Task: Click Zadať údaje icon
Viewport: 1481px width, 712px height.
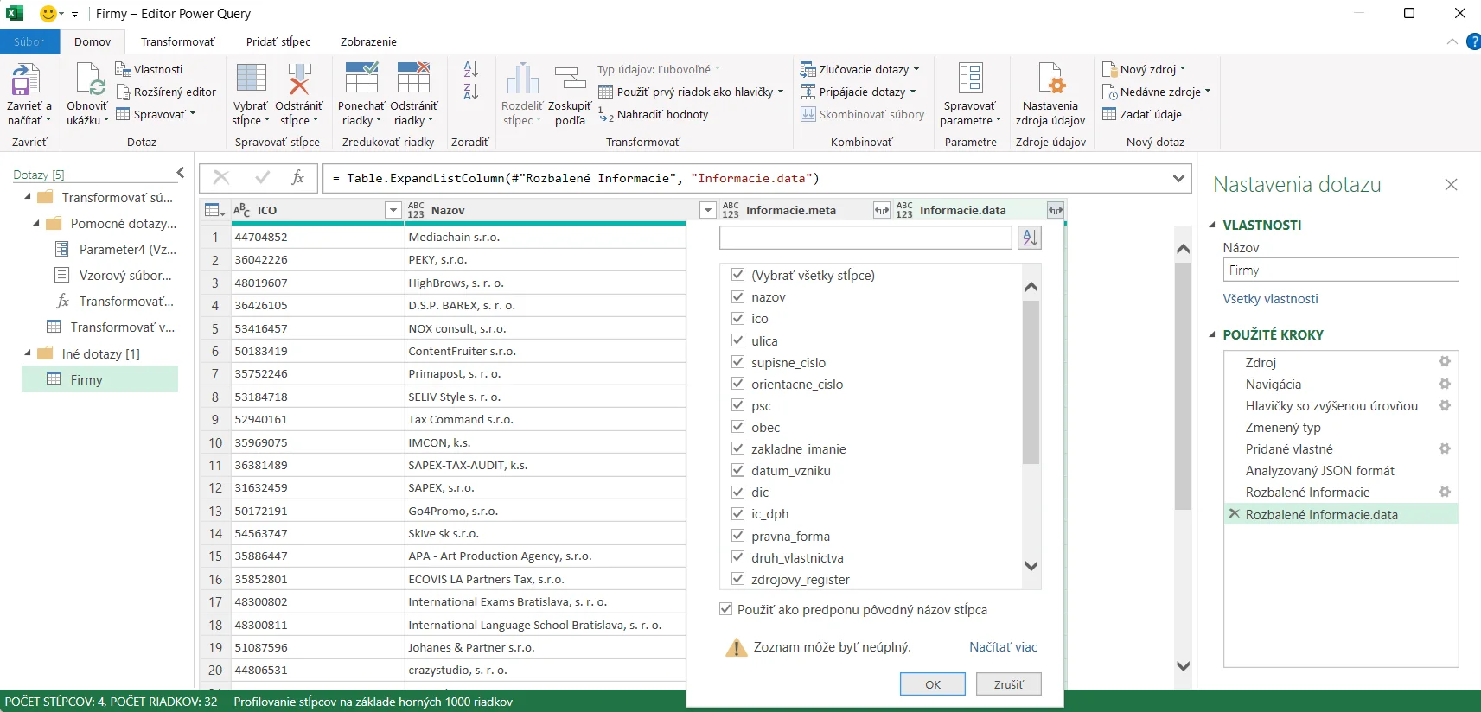Action: coord(1109,114)
